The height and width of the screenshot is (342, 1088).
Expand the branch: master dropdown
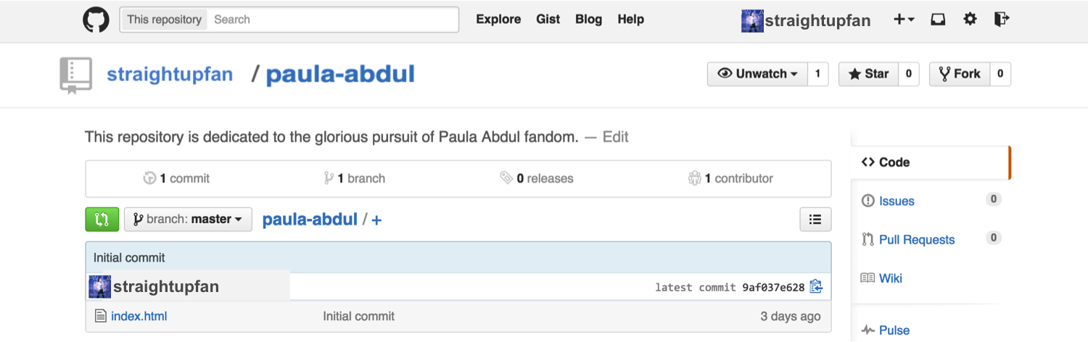pyautogui.click(x=188, y=219)
